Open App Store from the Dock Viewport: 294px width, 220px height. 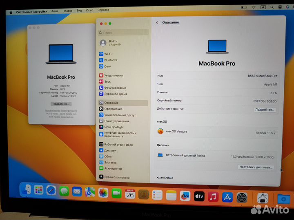pos(227,197)
